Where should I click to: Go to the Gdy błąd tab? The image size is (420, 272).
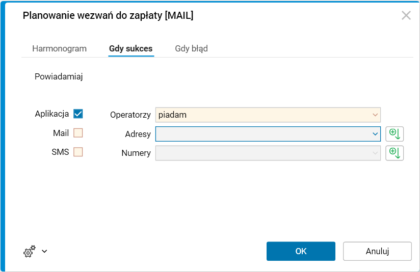[191, 49]
